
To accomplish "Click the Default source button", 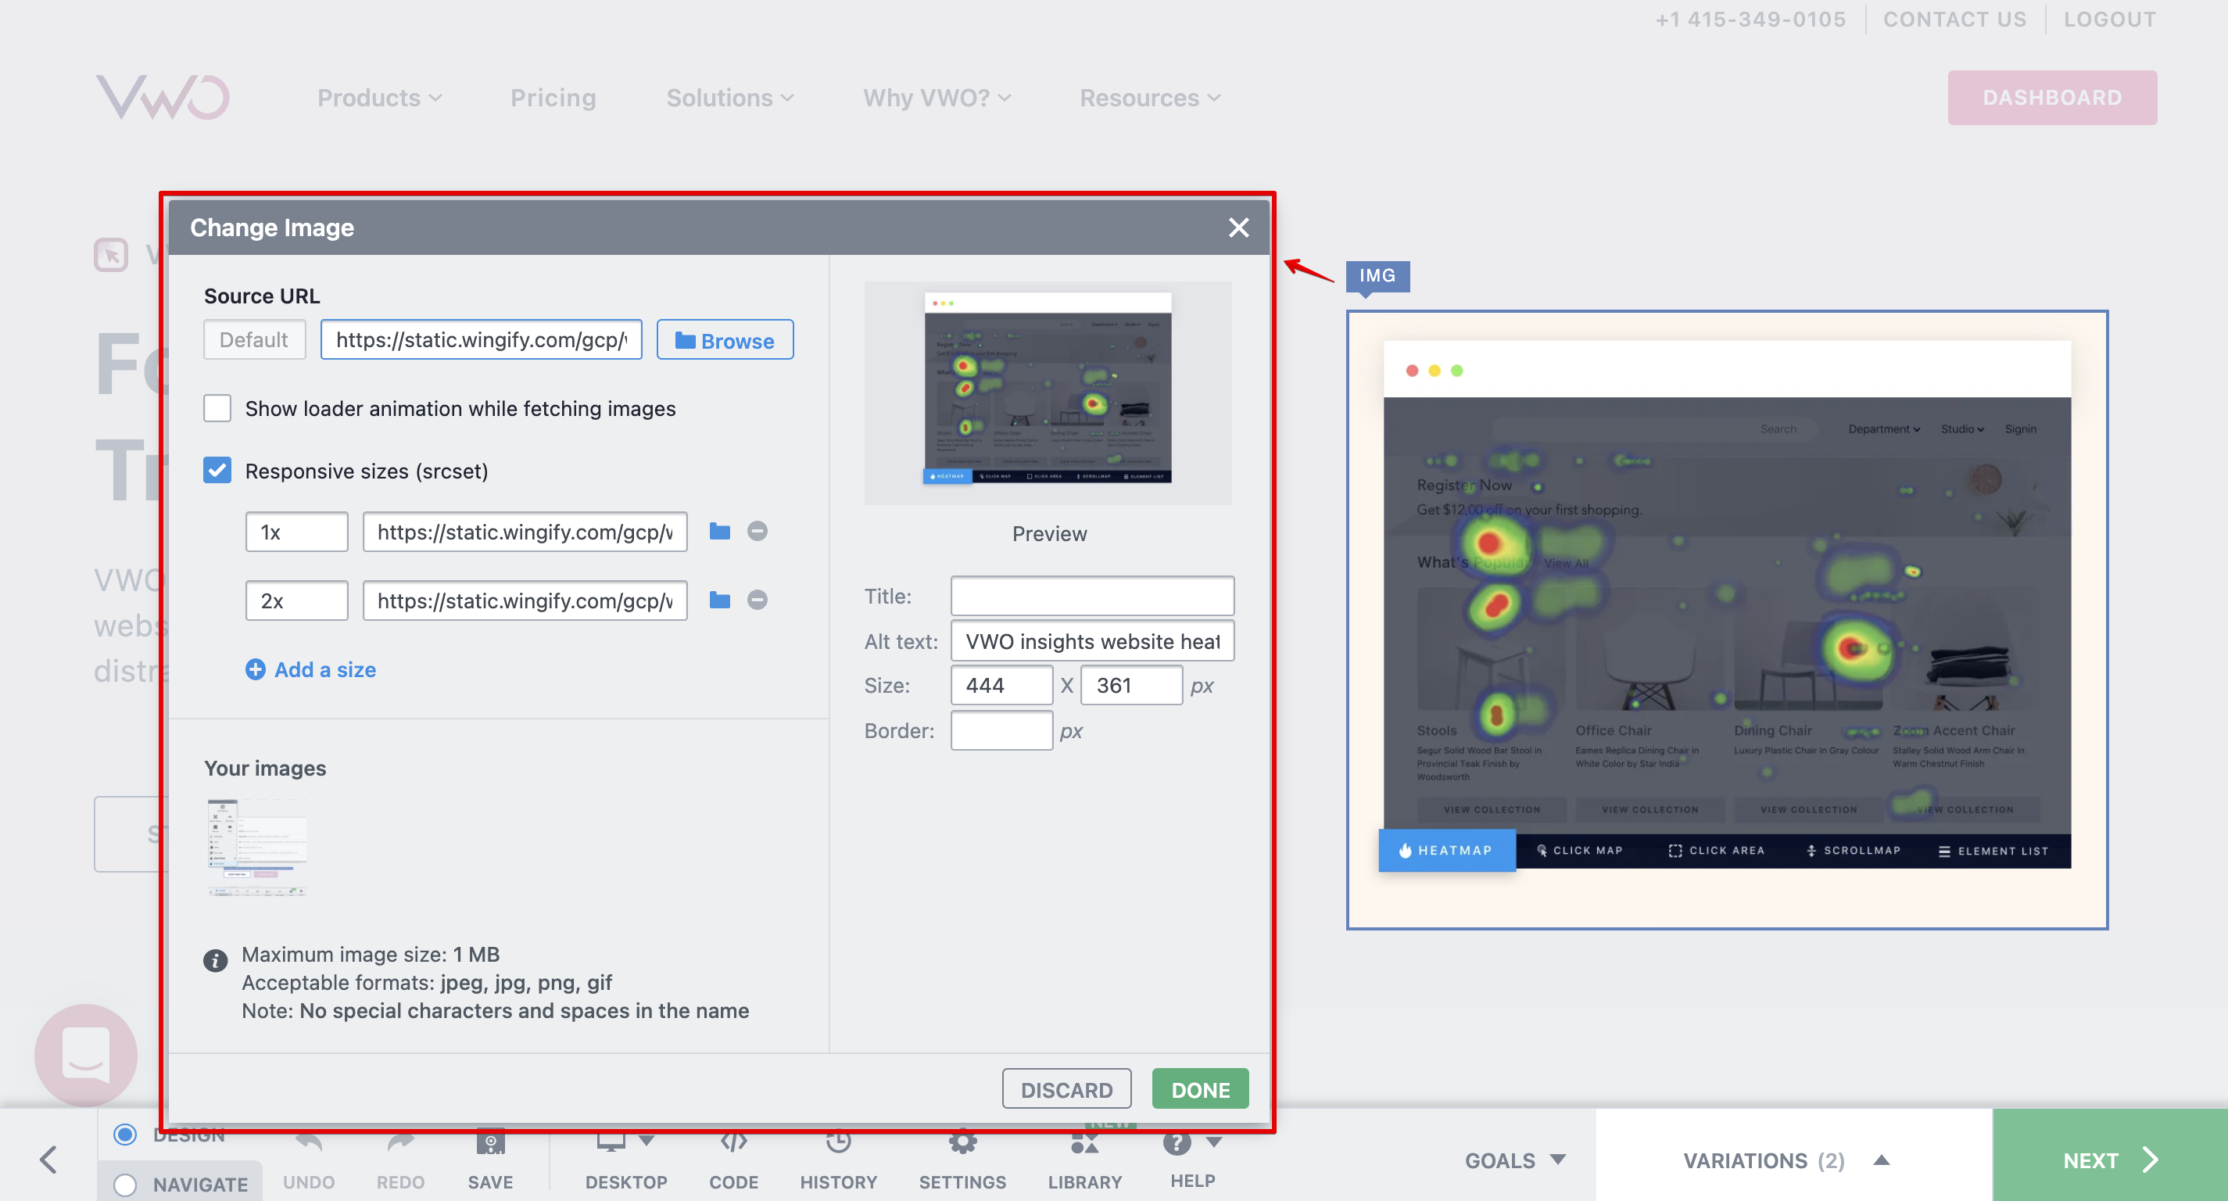I will pyautogui.click(x=253, y=339).
